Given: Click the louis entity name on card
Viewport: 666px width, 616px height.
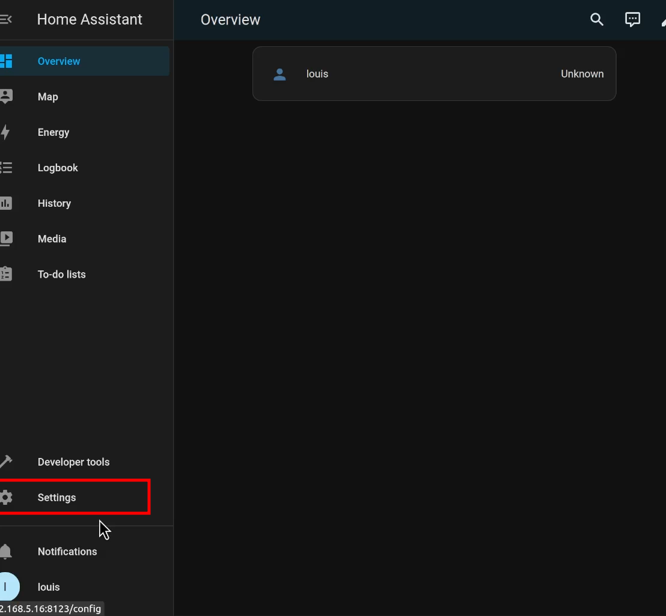Looking at the screenshot, I should (x=317, y=74).
